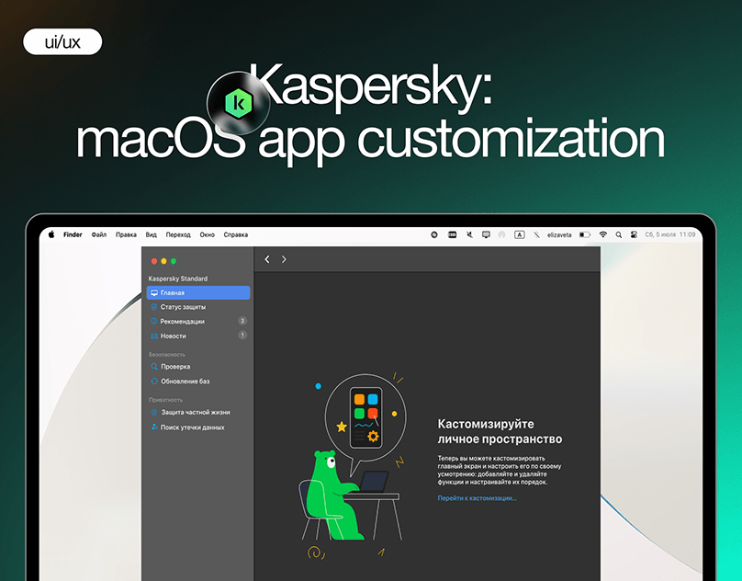This screenshot has width=742, height=581.
Task: Open the Файл menu
Action: tap(99, 234)
